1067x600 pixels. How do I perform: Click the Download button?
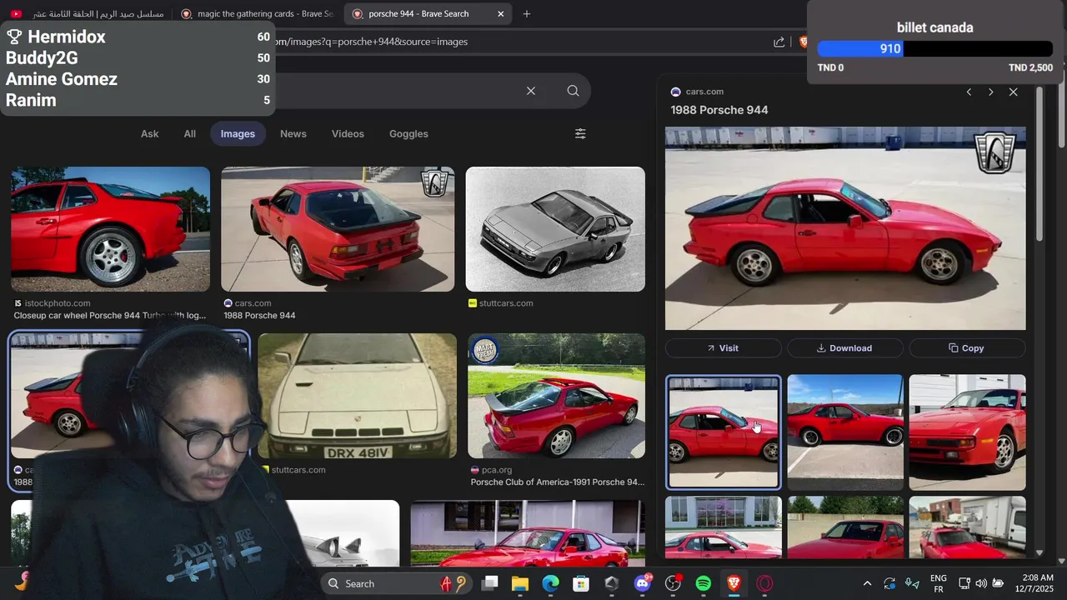click(x=845, y=348)
